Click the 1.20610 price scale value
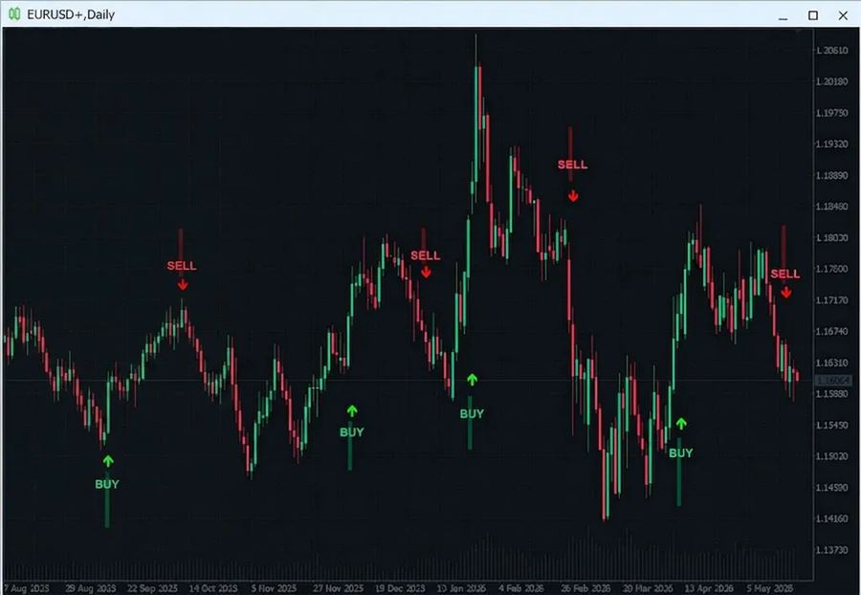 point(832,51)
